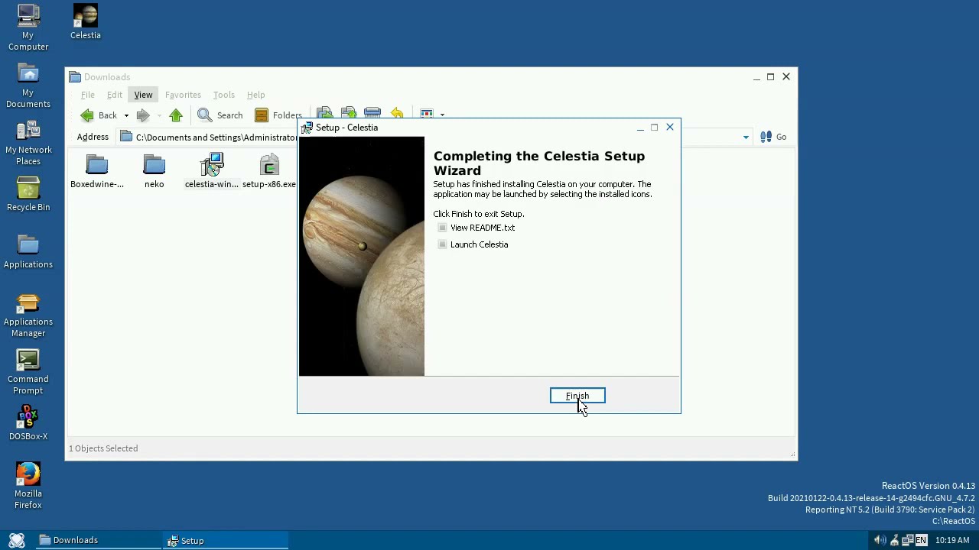Viewport: 979px width, 550px height.
Task: Select the Applications folder desktop icon
Action: pyautogui.click(x=28, y=251)
